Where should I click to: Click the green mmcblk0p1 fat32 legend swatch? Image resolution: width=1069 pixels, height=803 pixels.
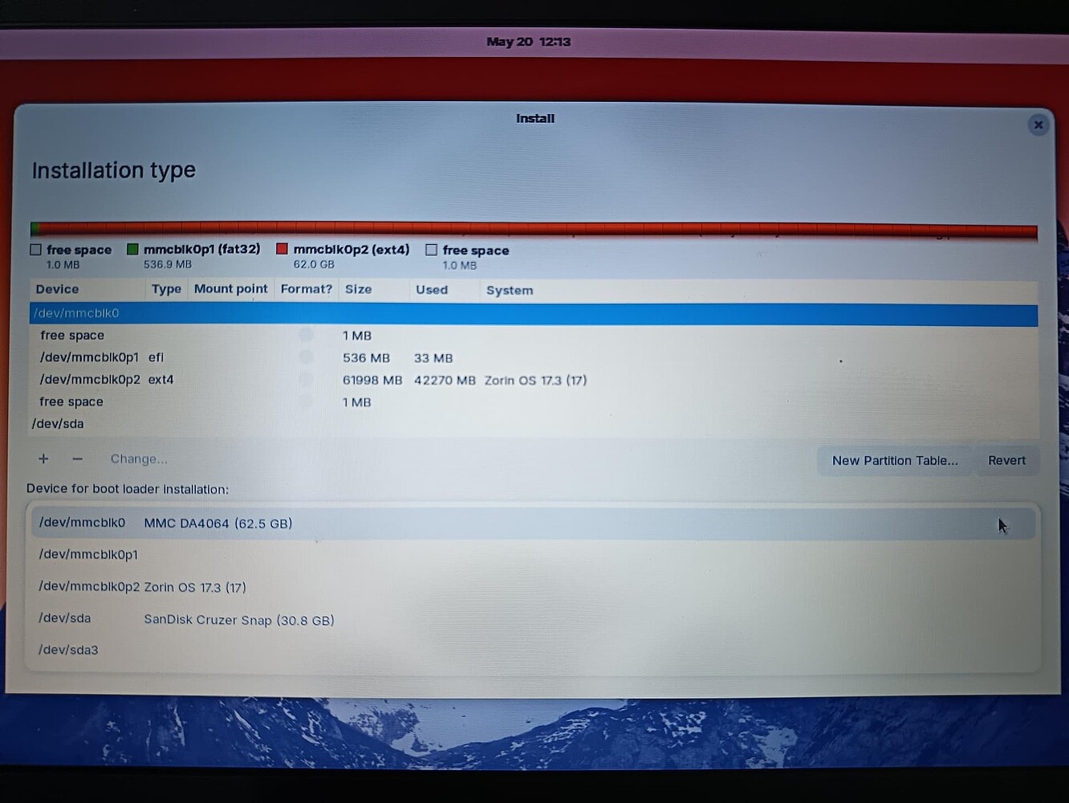(x=133, y=250)
